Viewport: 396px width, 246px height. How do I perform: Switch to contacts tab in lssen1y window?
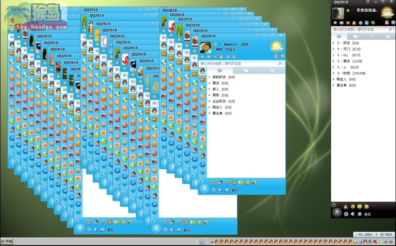coord(220,70)
